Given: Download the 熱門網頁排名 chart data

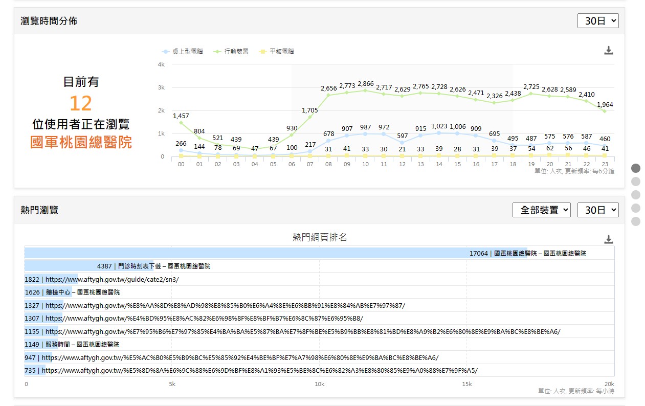Looking at the screenshot, I should pos(608,239).
